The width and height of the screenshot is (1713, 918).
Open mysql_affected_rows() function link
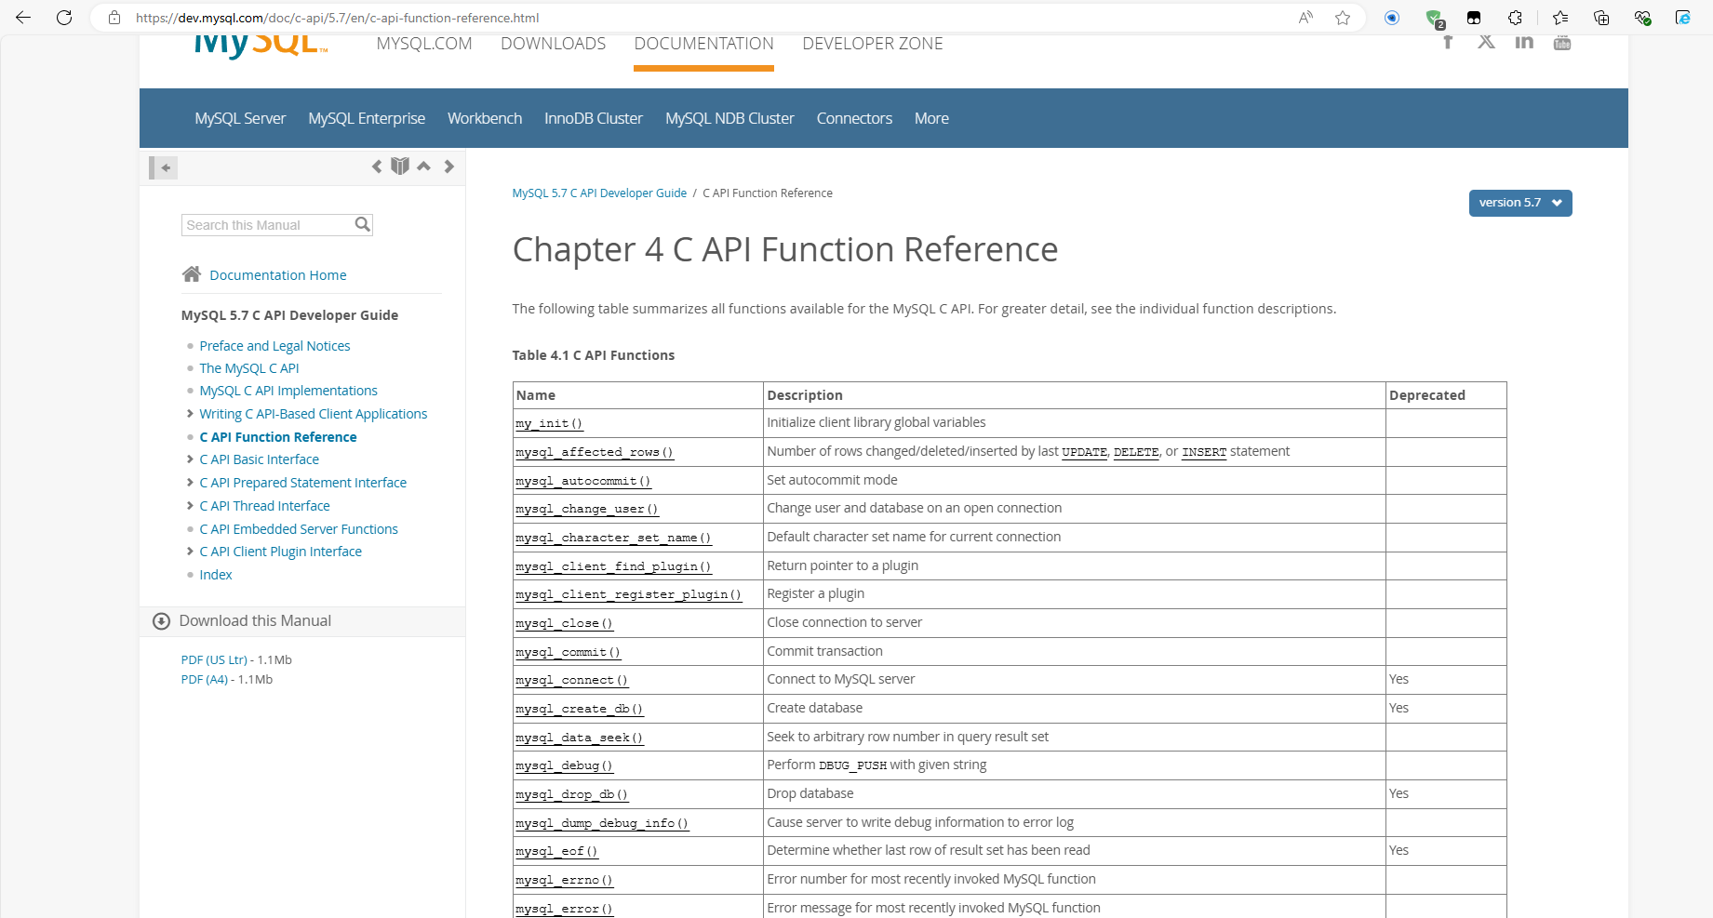(x=595, y=452)
